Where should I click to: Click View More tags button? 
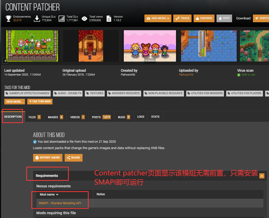click(x=15, y=102)
